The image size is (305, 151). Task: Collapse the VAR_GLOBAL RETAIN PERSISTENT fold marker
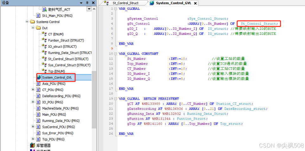[115, 98]
